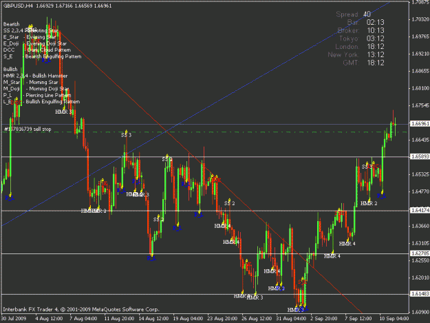430x323 pixels.
Task: Select the #167816739 sell stop order label
Action: coord(28,129)
